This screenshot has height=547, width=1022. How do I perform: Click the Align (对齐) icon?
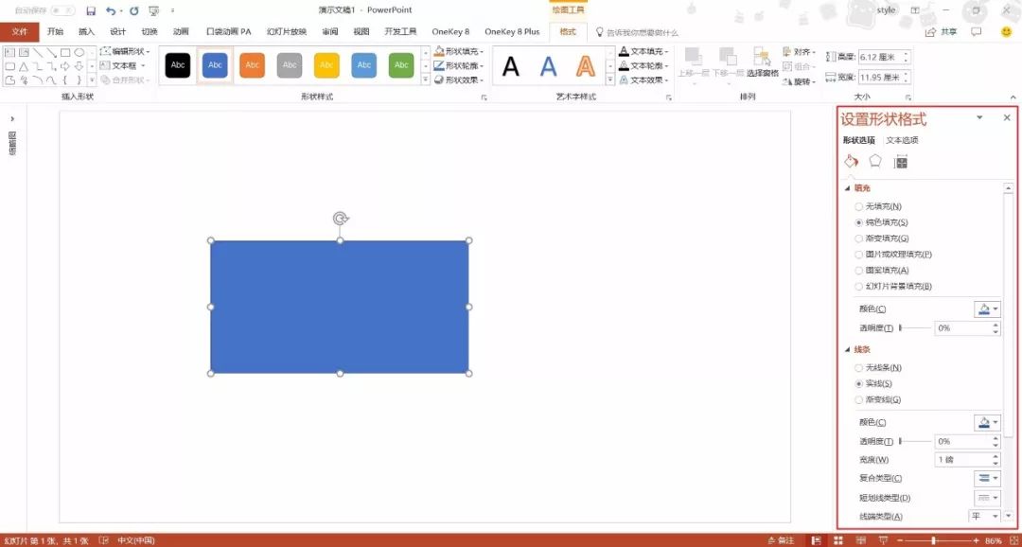(x=788, y=51)
